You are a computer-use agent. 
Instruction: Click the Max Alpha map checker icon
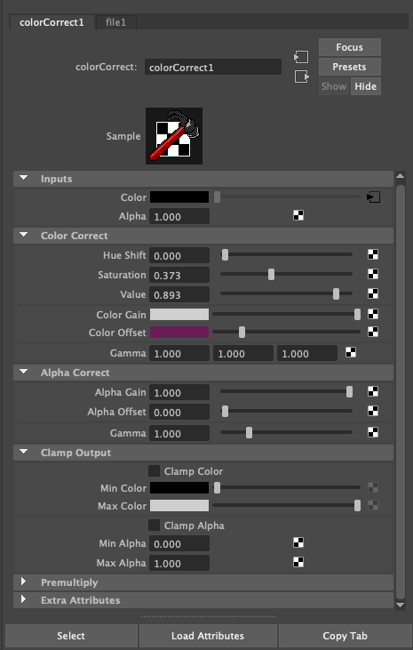[298, 562]
